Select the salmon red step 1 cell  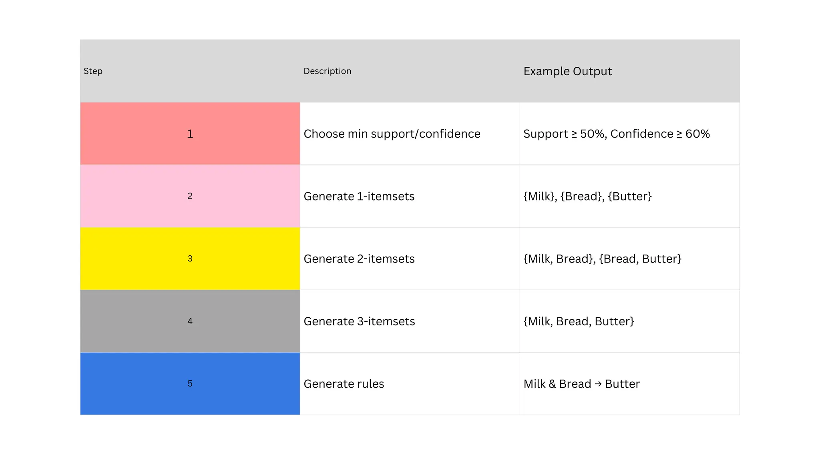coord(190,134)
